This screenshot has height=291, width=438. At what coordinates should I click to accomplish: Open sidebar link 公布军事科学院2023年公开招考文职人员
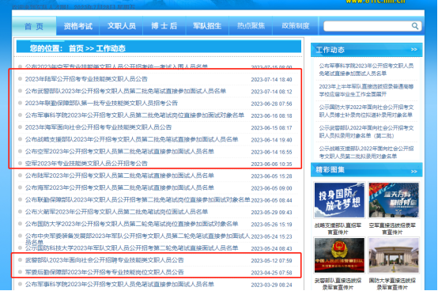[366, 70]
